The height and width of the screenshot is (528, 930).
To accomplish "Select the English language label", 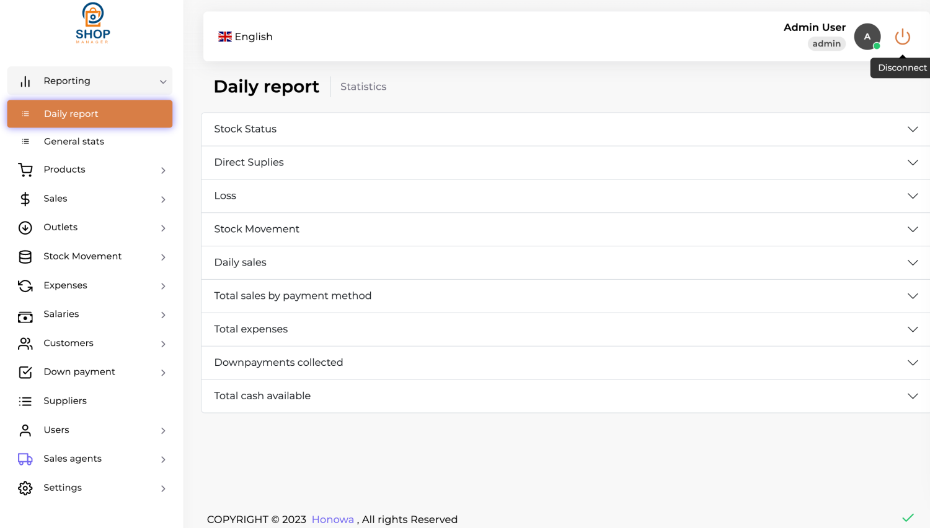I will [254, 37].
